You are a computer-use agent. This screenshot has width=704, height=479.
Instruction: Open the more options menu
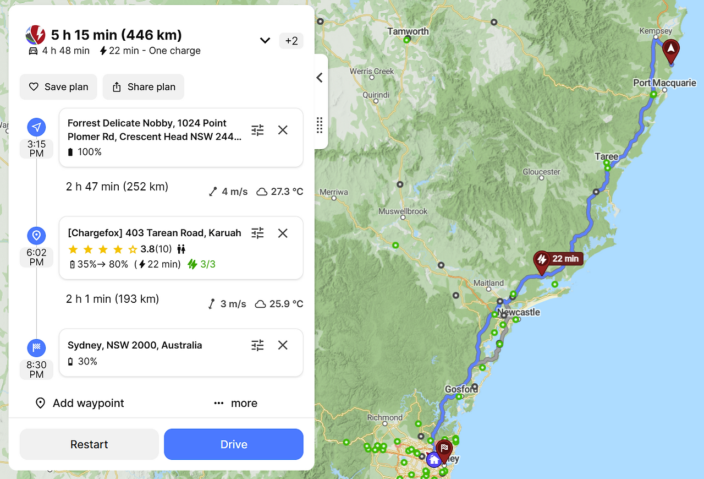(235, 403)
